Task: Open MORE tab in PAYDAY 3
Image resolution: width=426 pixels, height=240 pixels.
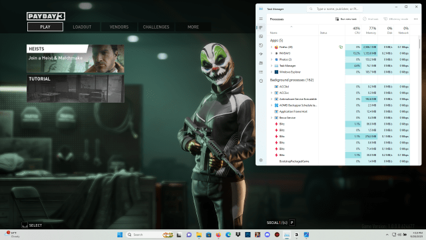Action: point(193,27)
